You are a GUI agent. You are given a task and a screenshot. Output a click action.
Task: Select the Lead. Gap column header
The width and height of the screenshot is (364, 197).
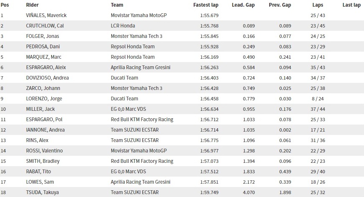(243, 5)
